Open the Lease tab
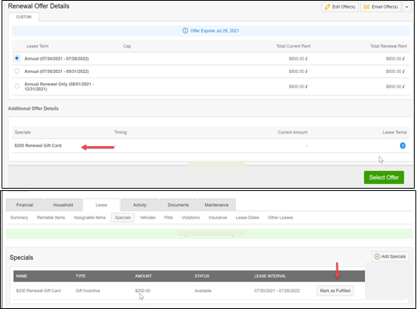The width and height of the screenshot is (417, 309). [x=101, y=205]
